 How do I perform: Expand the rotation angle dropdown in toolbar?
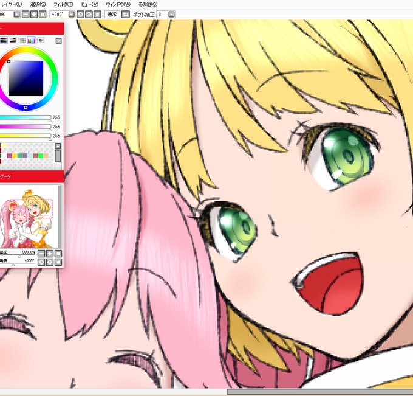point(72,14)
